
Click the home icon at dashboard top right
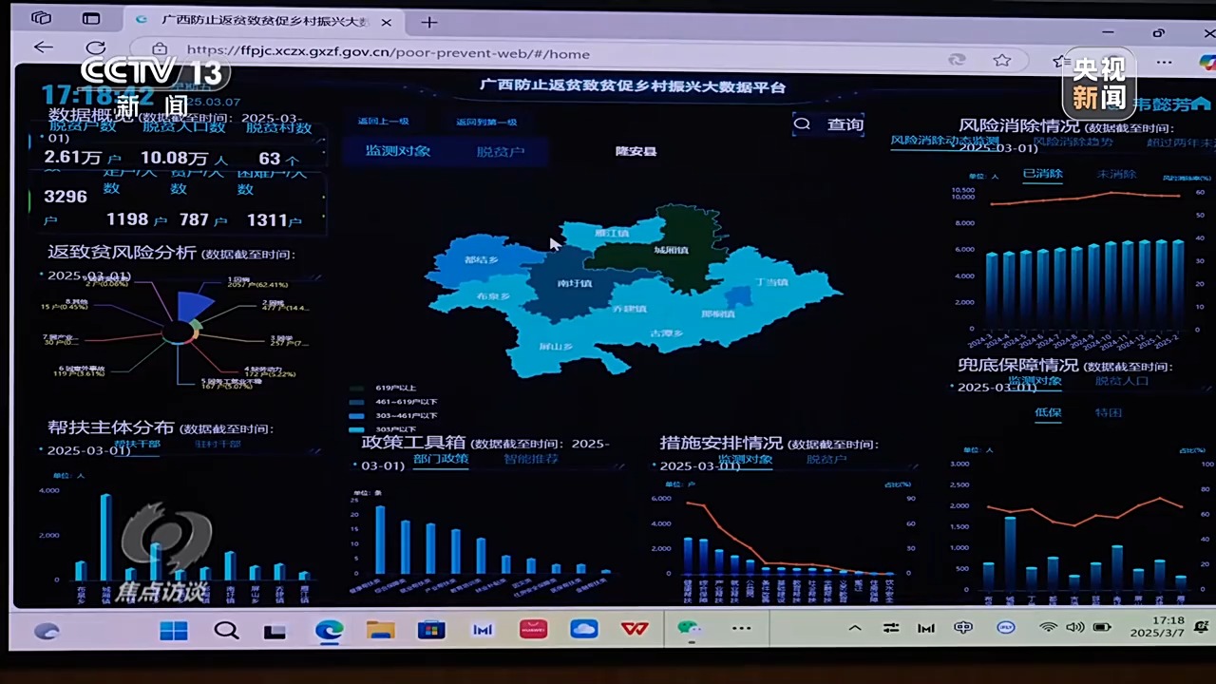pyautogui.click(x=1201, y=104)
